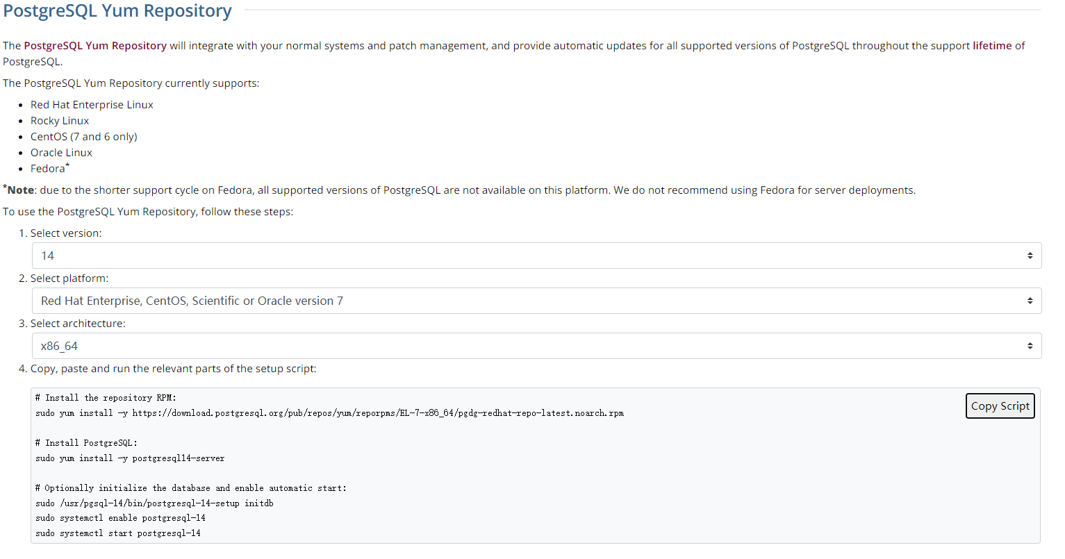
Task: Click the Oracle Linux list item
Action: (61, 152)
